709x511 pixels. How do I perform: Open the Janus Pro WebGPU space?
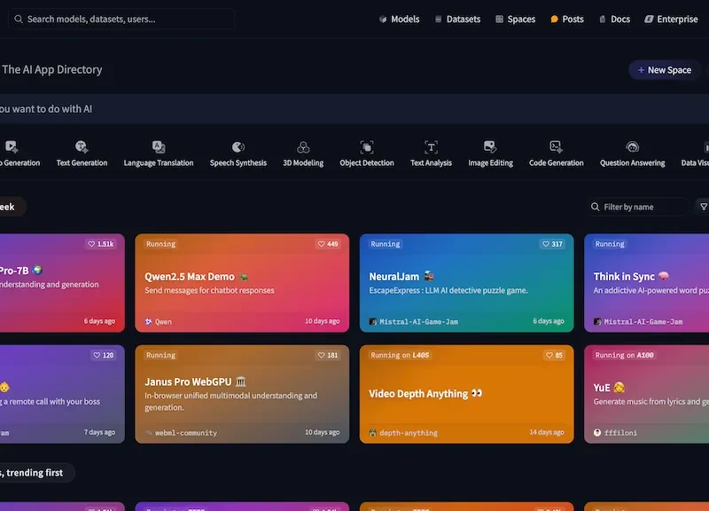pos(242,394)
